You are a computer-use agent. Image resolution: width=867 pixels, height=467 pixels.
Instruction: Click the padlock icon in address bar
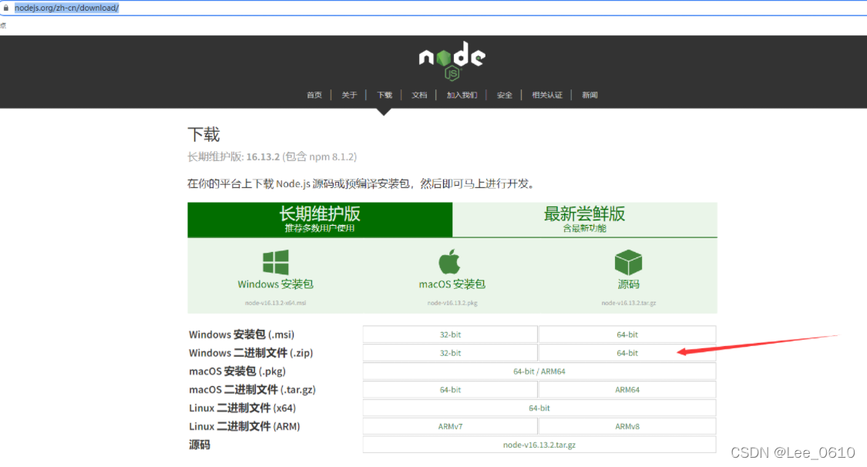pos(6,7)
